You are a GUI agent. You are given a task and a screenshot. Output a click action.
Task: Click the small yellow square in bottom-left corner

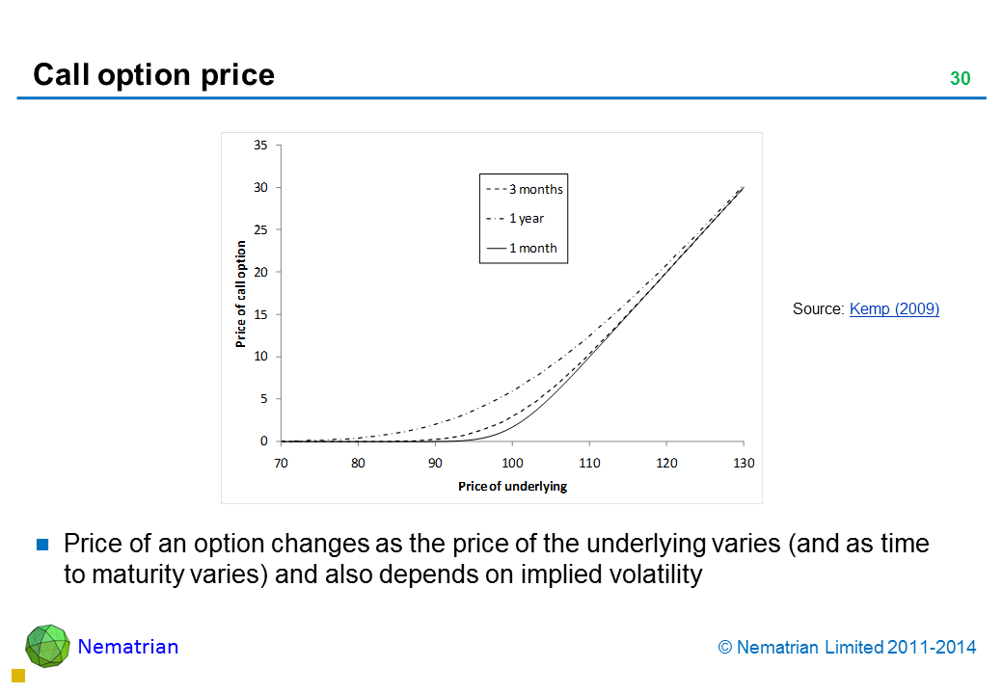(17, 676)
